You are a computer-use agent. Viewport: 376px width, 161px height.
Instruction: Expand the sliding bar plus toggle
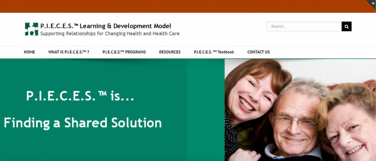coord(373,3)
